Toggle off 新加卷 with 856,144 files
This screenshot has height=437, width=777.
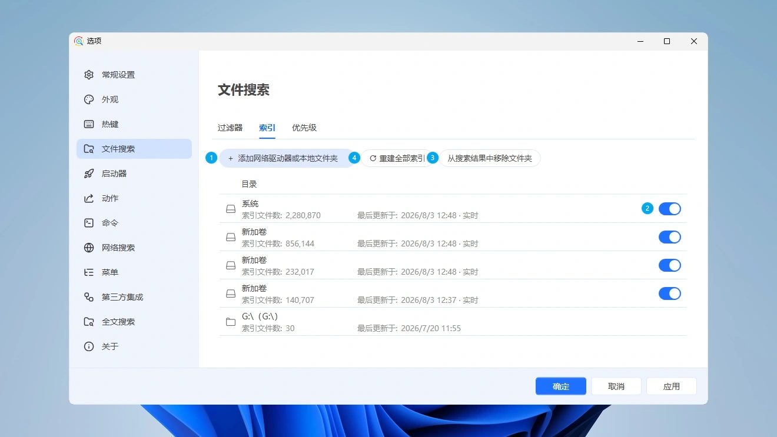[x=670, y=237]
